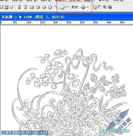Choose Intersect path areas option
133x136 pixels.
coord(105,7)
